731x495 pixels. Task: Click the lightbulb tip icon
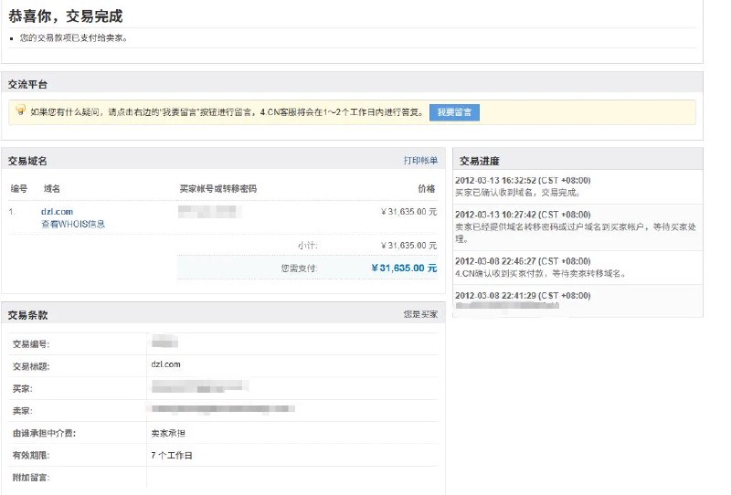20,111
